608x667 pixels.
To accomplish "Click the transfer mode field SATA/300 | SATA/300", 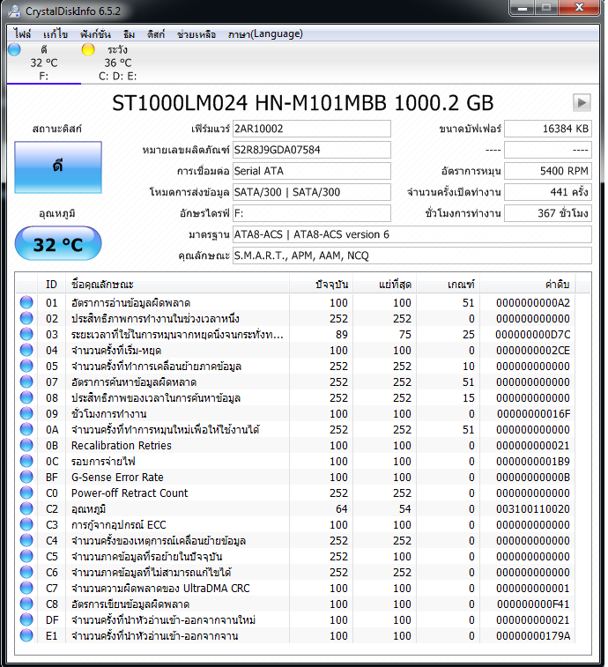I will tap(311, 192).
